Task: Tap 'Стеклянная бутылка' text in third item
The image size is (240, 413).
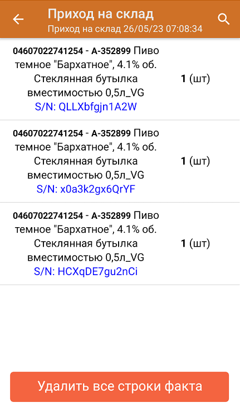Action: tap(86, 244)
